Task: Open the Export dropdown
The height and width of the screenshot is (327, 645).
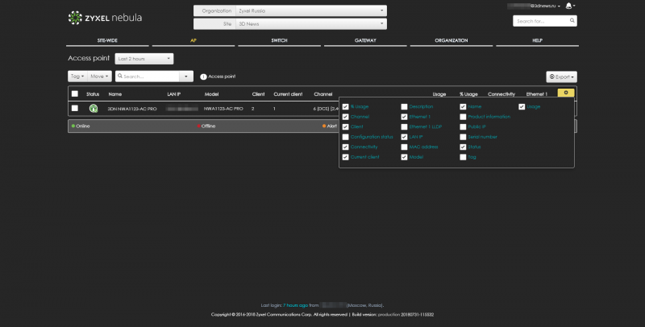Action: tap(561, 77)
